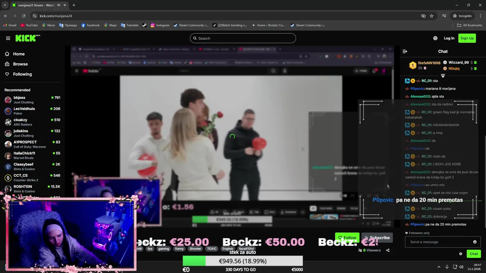The image size is (486, 273).
Task: View site information icon in address bar
Action: pyautogui.click(x=35, y=16)
